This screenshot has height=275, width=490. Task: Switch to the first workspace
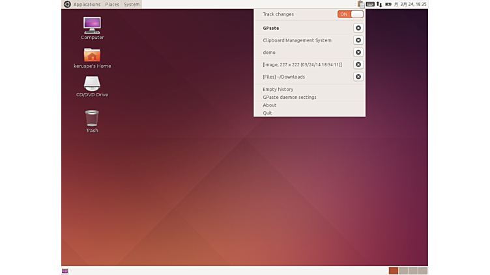coord(394,270)
